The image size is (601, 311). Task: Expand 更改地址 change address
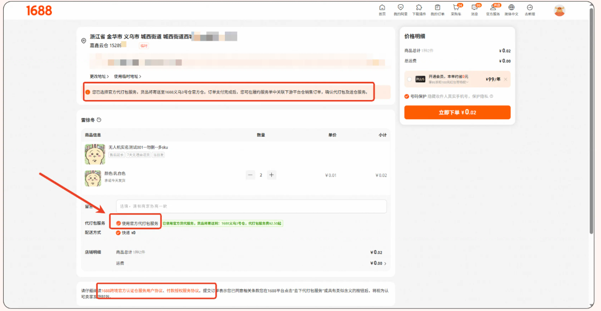pyautogui.click(x=99, y=76)
